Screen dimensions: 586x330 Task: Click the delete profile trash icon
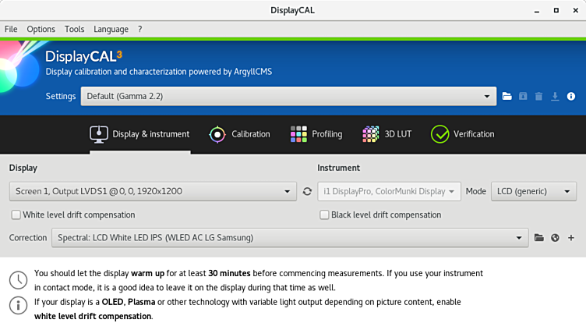pyautogui.click(x=538, y=97)
